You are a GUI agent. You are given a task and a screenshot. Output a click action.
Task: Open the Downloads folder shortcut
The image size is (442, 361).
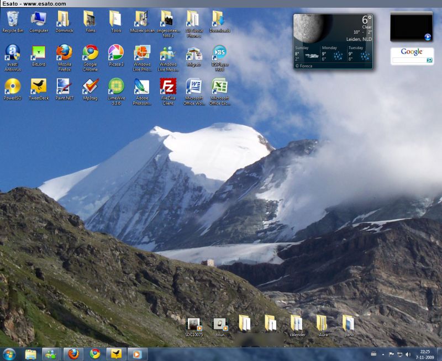(x=219, y=22)
